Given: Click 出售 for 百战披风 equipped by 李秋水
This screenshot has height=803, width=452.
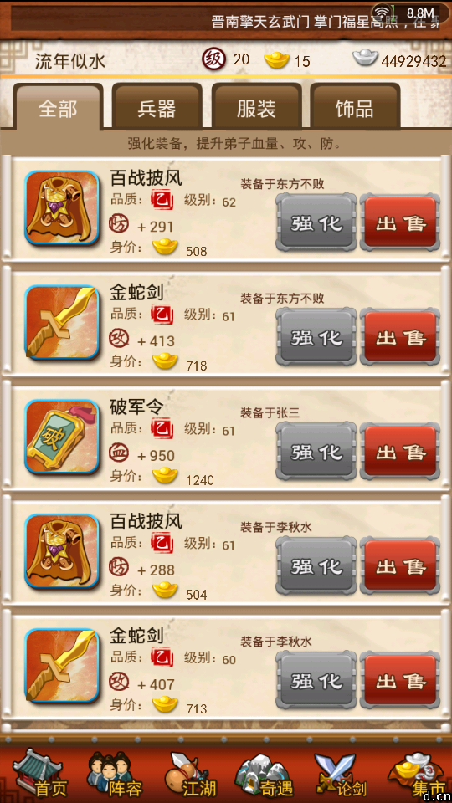Looking at the screenshot, I should 400,566.
